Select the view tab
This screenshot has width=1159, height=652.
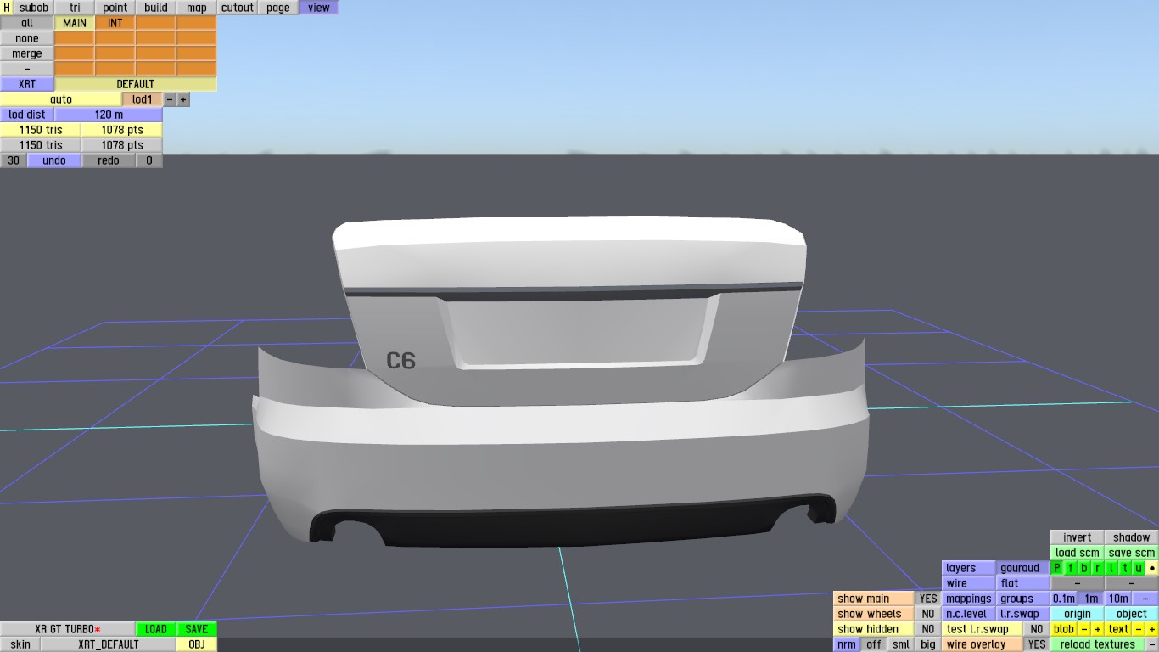coord(319,8)
